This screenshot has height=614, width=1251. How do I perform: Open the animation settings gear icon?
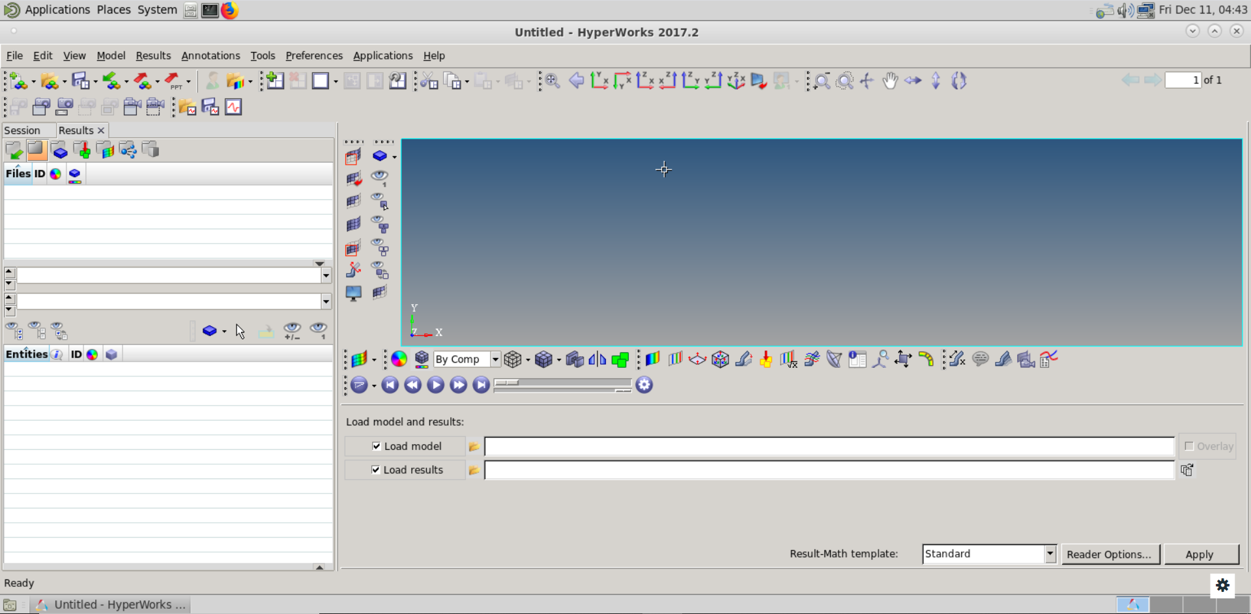point(644,385)
